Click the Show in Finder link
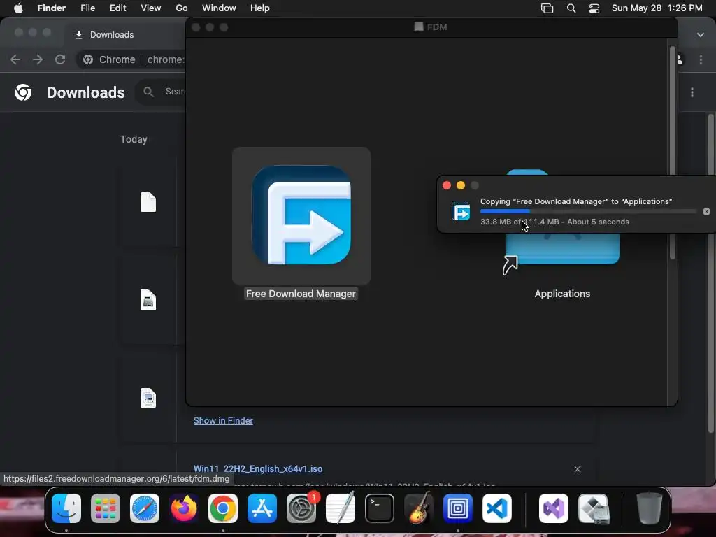The image size is (716, 537). click(223, 420)
